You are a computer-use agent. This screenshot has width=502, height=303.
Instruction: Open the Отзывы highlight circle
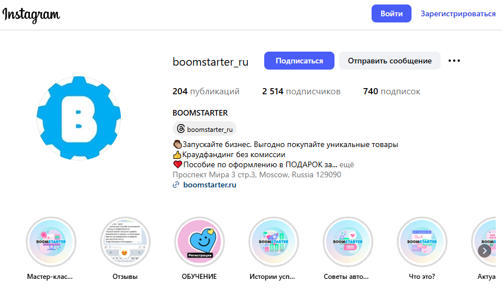tap(125, 242)
